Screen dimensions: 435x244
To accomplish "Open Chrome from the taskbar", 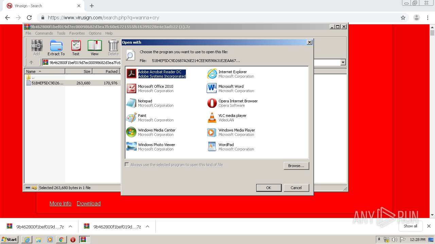I will pos(61,240).
